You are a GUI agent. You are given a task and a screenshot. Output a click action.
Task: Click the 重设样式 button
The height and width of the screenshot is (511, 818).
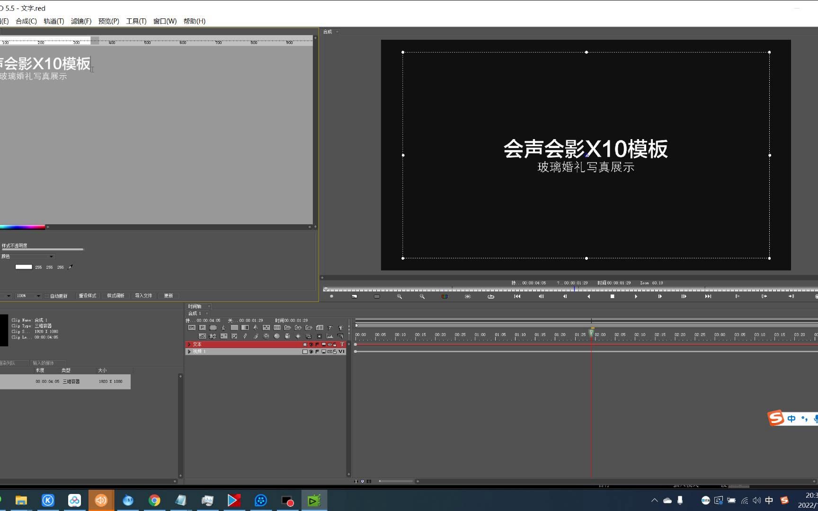click(x=88, y=295)
